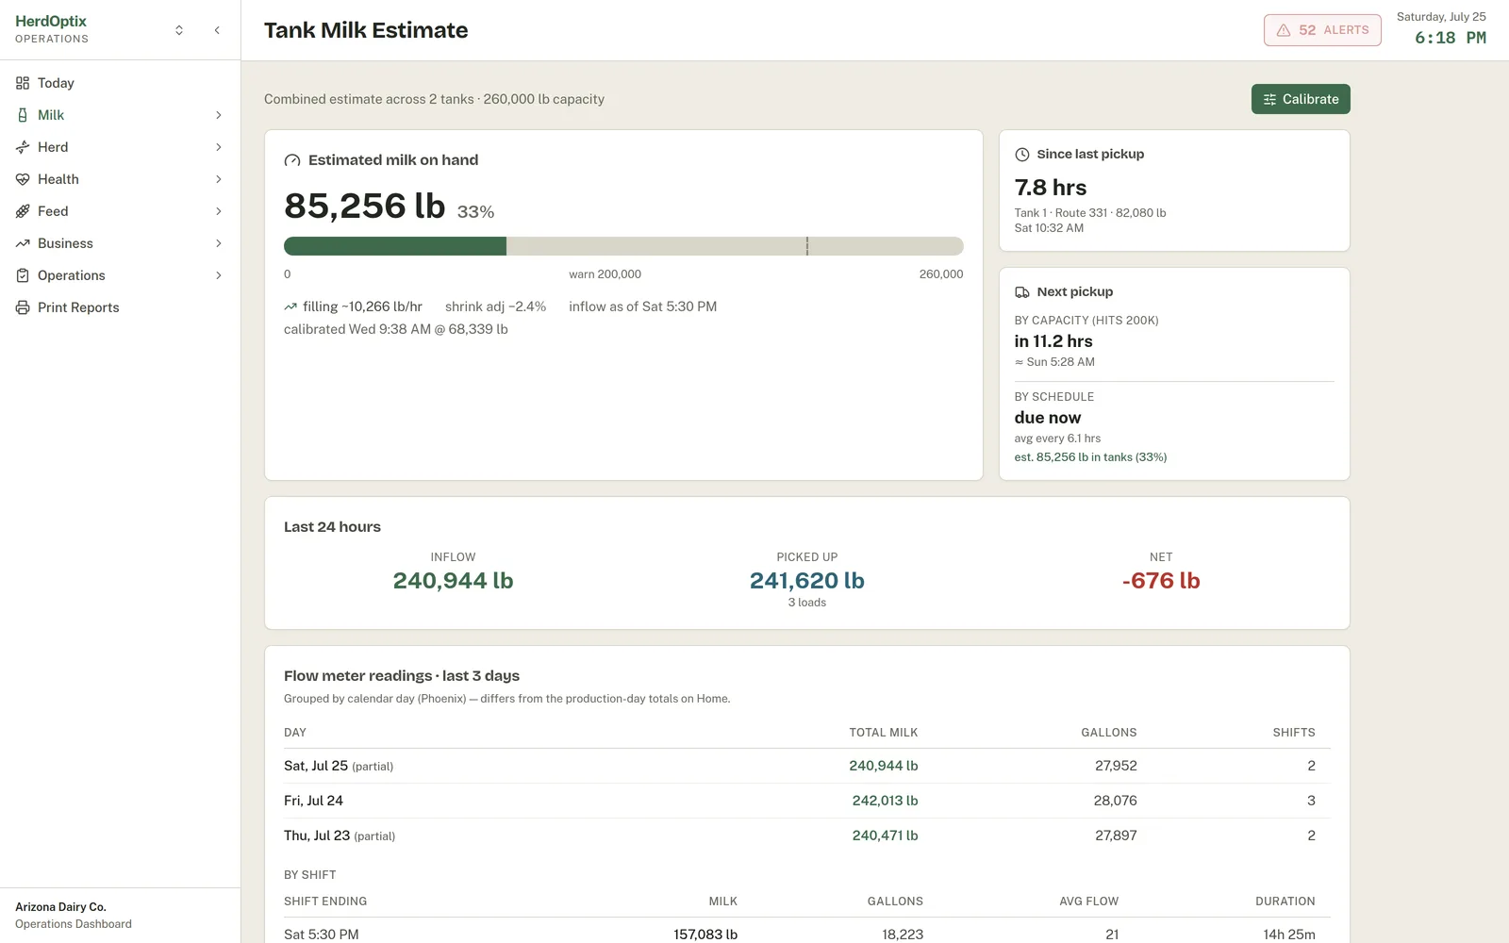The image size is (1509, 943).
Task: Click 'calibrated Wed 9:38 AM @ 68,339 lb'
Action: [x=396, y=329]
